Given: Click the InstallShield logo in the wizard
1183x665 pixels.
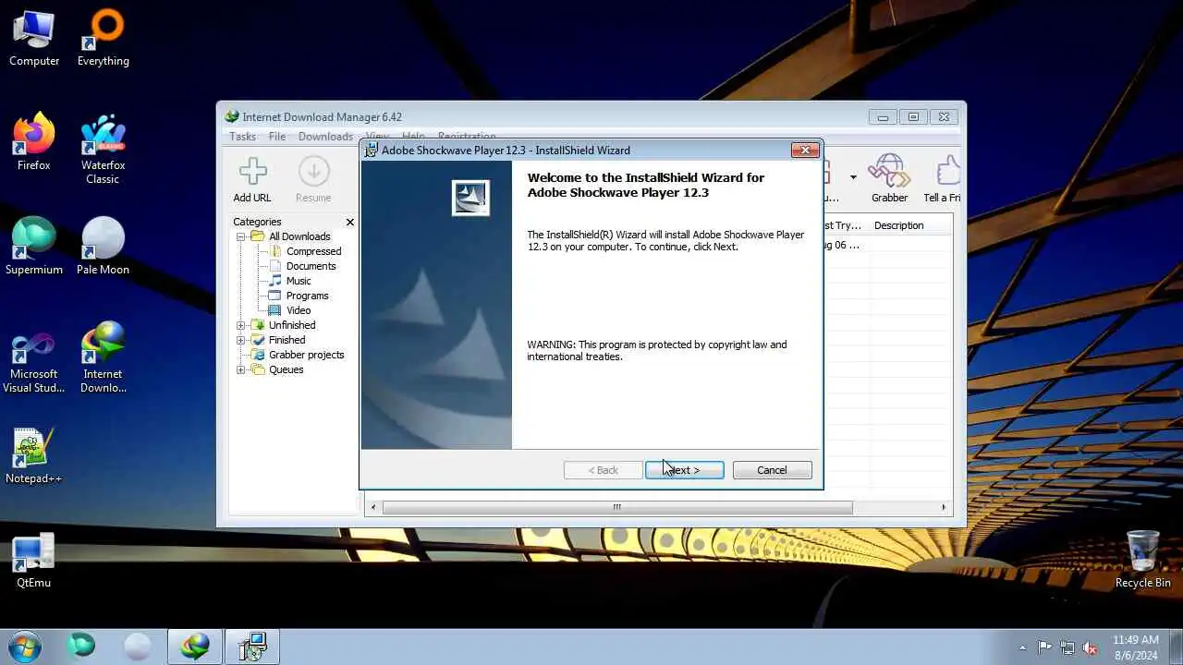Looking at the screenshot, I should click(x=470, y=198).
